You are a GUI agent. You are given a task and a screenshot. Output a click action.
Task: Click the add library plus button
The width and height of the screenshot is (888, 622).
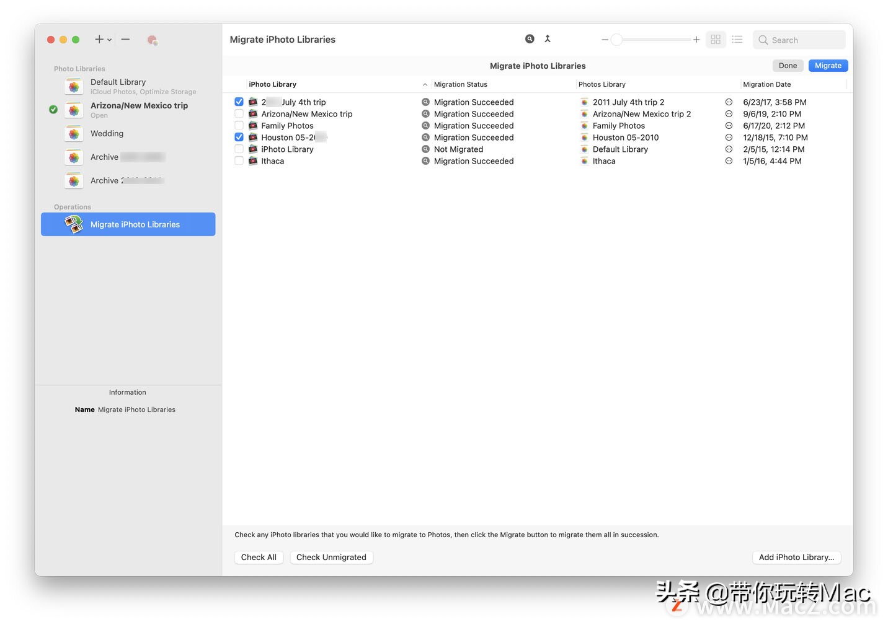[99, 40]
